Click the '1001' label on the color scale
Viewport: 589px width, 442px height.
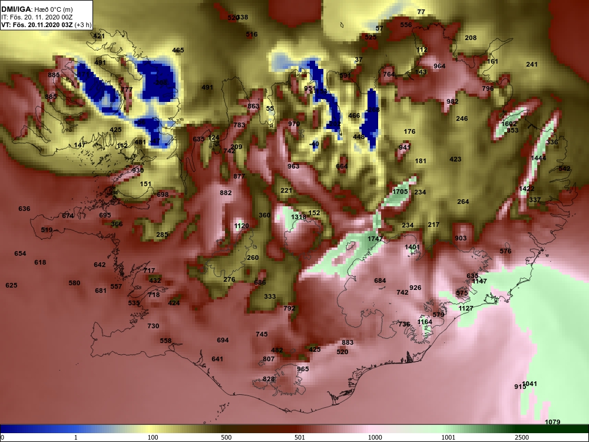(448, 437)
